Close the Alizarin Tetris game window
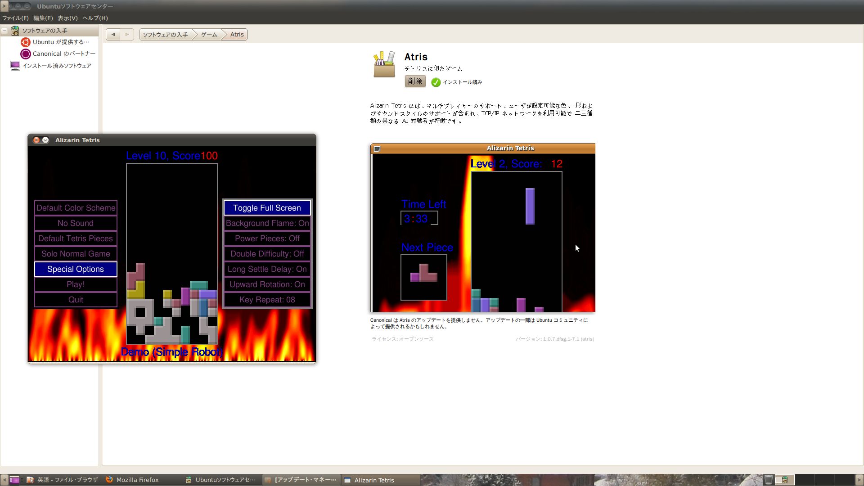Viewport: 864px width, 486px height. tap(36, 140)
